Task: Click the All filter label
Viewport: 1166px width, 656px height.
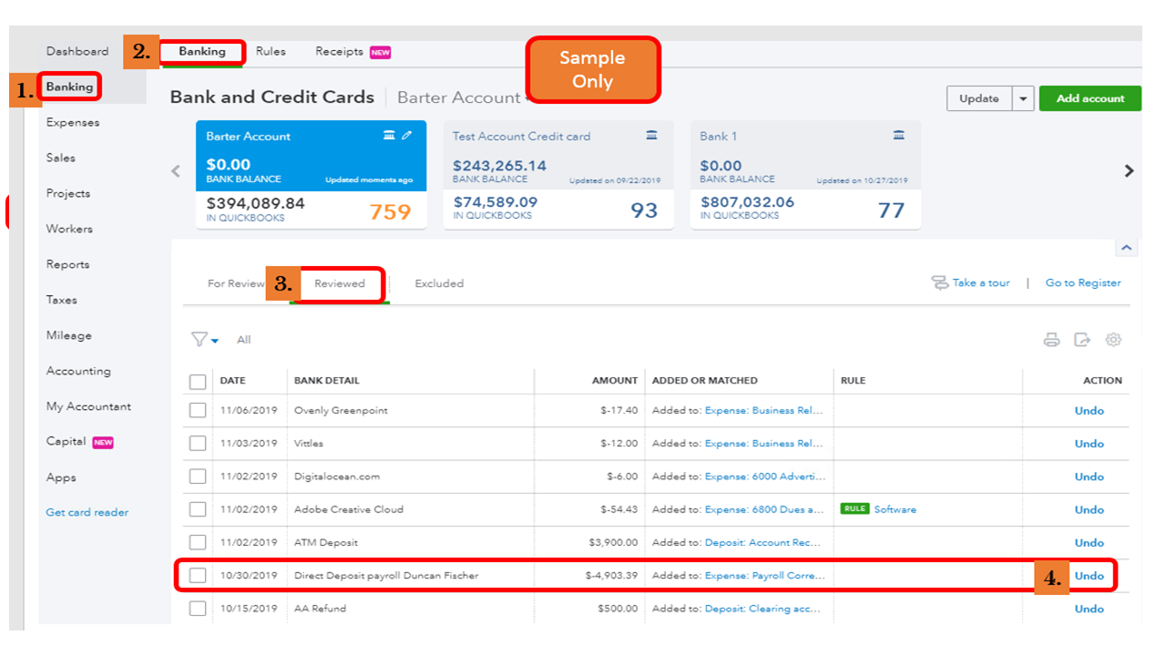Action: point(243,339)
